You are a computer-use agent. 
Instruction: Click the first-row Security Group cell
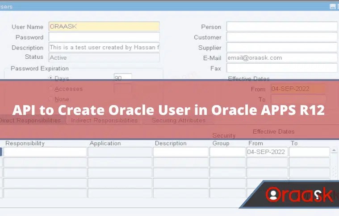coord(227,152)
